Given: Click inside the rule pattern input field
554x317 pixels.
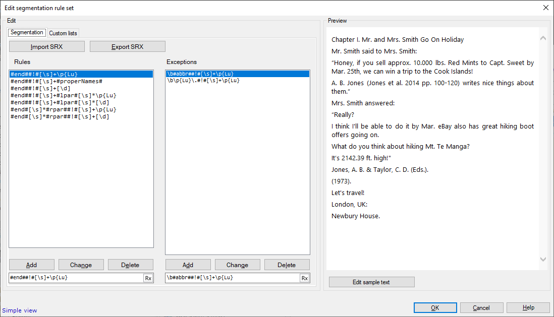Looking at the screenshot, I should point(76,278).
